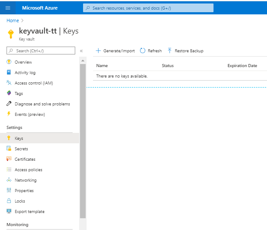Click the sidebar vertical scrollbar

pyautogui.click(x=83, y=139)
